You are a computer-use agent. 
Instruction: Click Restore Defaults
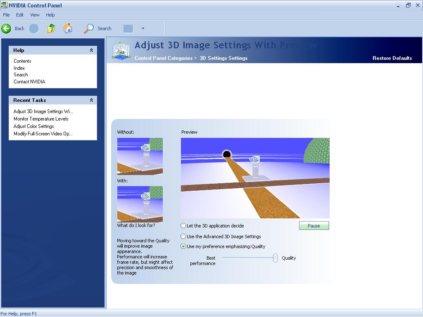(x=392, y=58)
